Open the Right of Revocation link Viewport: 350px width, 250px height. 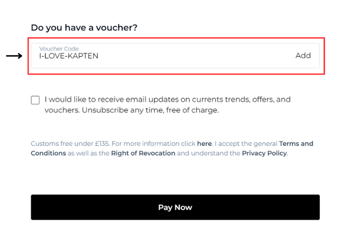[143, 153]
